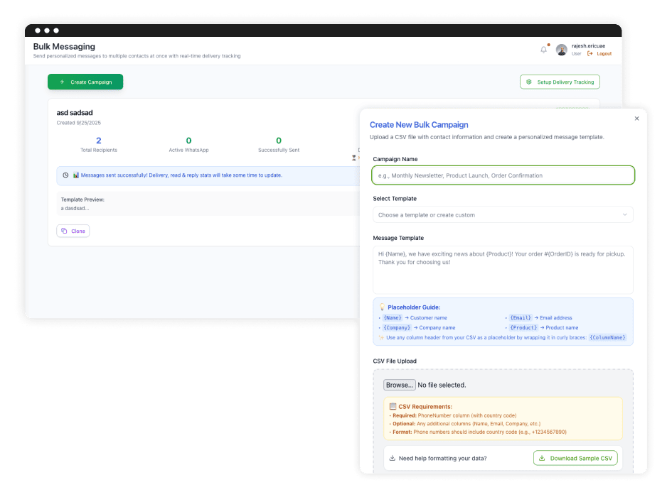Click the bar chart icon in sent message banner

click(75, 175)
